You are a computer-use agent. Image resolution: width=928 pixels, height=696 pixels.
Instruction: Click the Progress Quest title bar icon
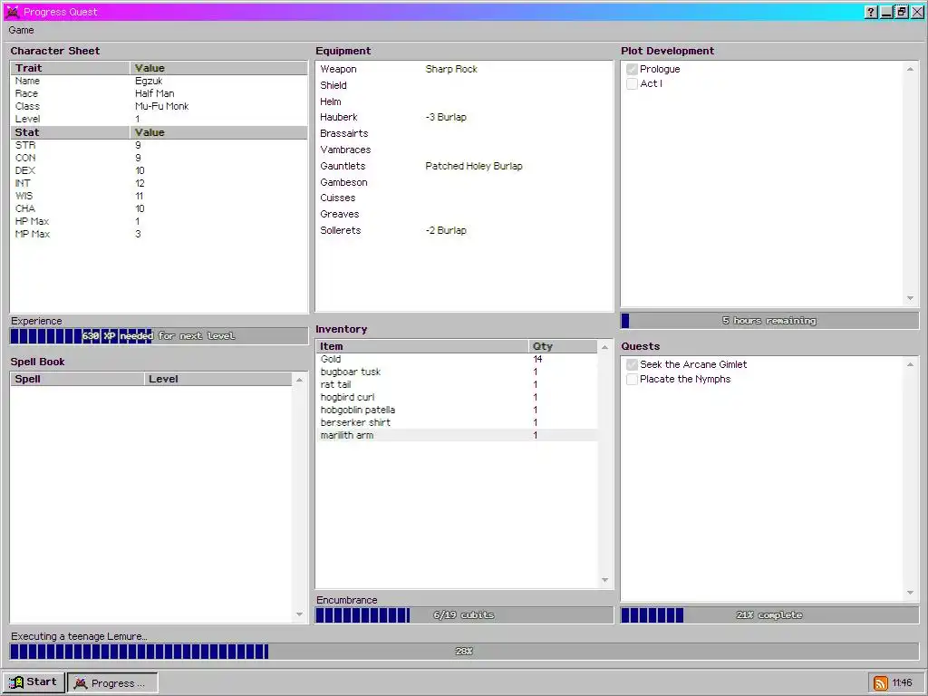[13, 12]
